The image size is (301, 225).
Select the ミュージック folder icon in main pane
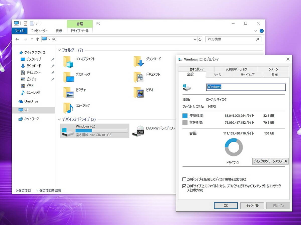(68, 108)
